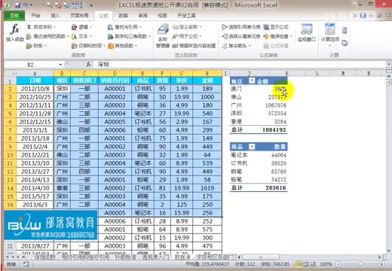Image resolution: width=392 pixels, height=271 pixels.
Task: Click the Calculate Now icon
Action: point(345,31)
